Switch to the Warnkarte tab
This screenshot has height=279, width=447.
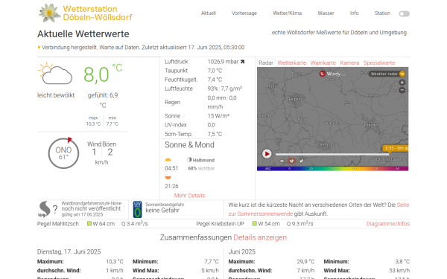(x=323, y=63)
